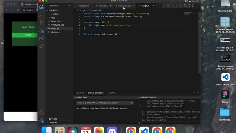Open index.html in the Explorer
Screen dimensions: 236x133
point(56,21)
